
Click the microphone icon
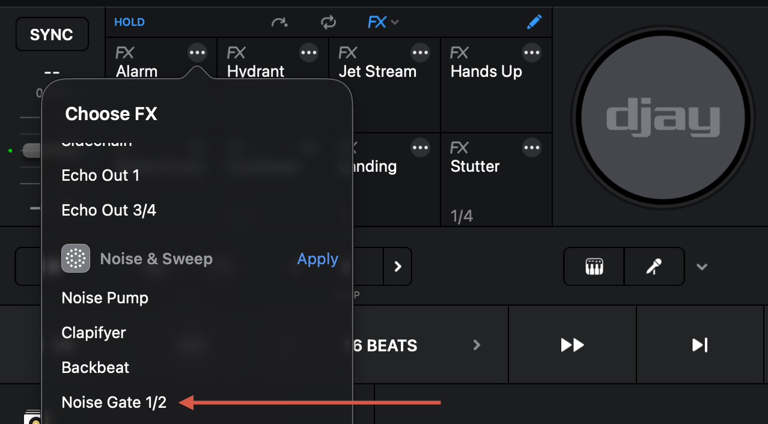pyautogui.click(x=654, y=266)
